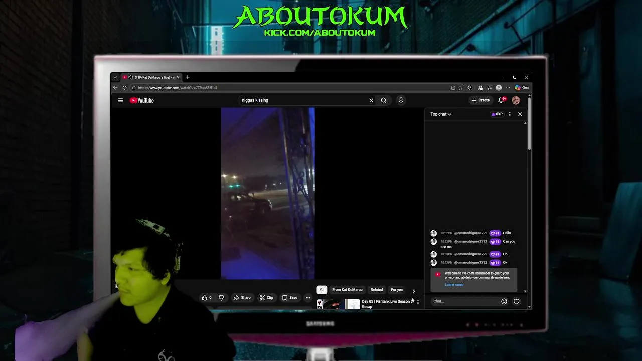Screen dimensions: 642x361
Task: Advance filter chips with right chevron
Action: [x=414, y=291]
